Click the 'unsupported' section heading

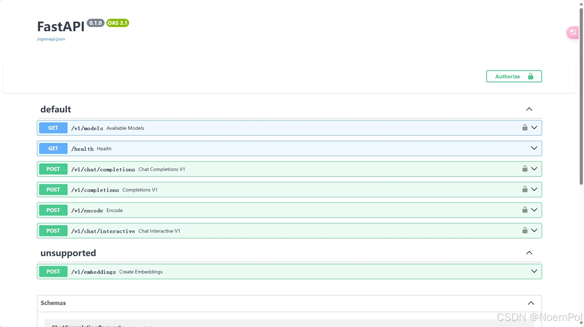tap(68, 253)
